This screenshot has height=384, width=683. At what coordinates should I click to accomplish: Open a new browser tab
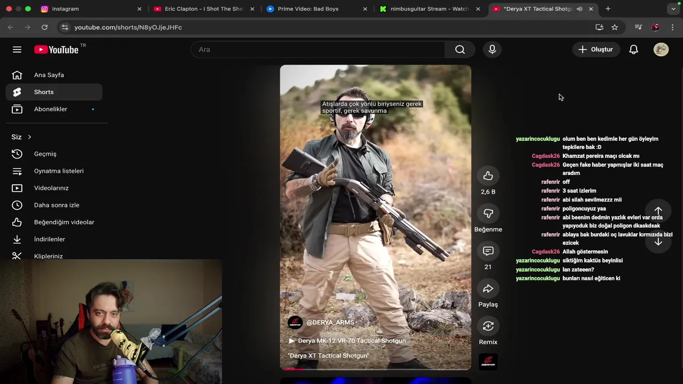[x=608, y=9]
